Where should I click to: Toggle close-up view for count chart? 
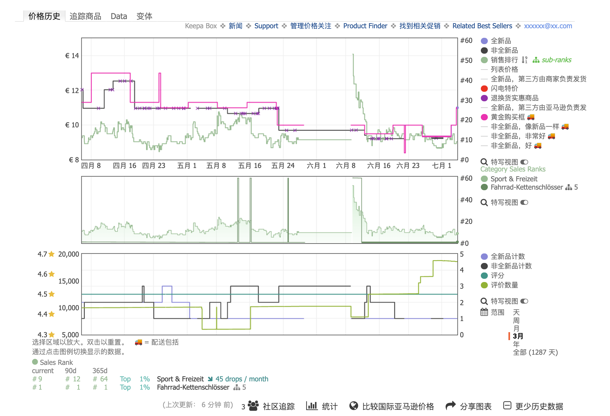coord(524,301)
